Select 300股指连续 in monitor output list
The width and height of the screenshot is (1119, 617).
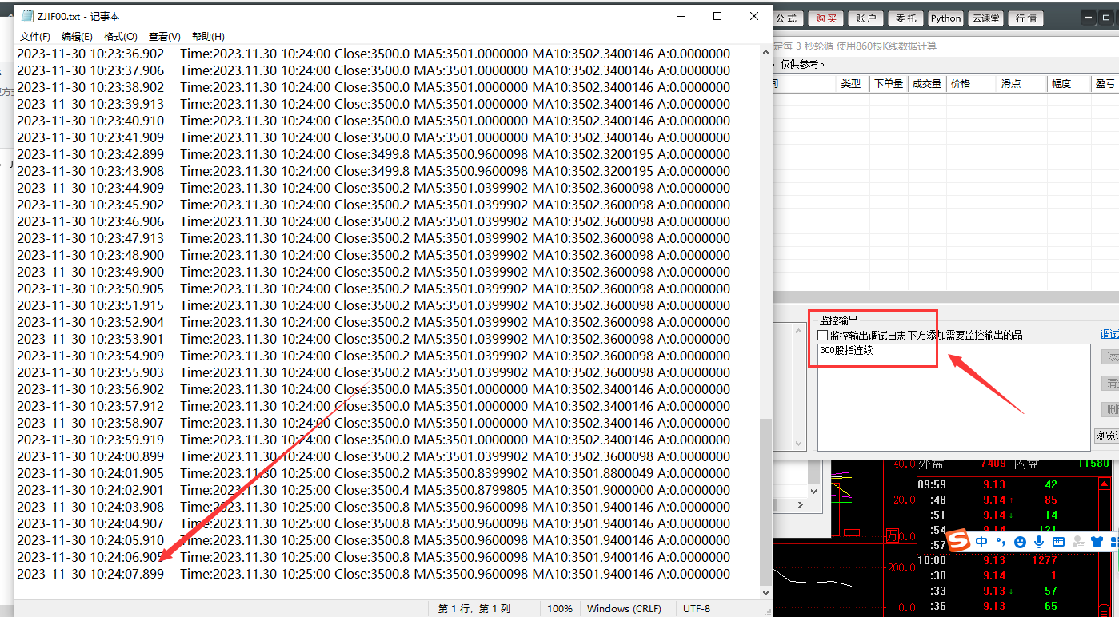click(846, 350)
